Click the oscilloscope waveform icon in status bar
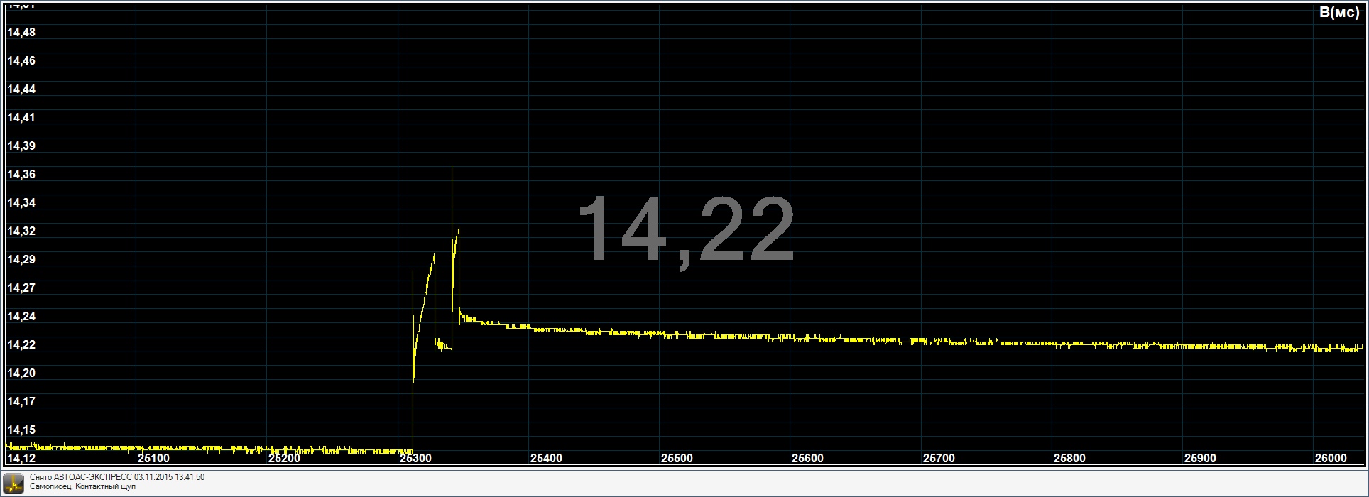Image resolution: width=1369 pixels, height=497 pixels. point(13,483)
